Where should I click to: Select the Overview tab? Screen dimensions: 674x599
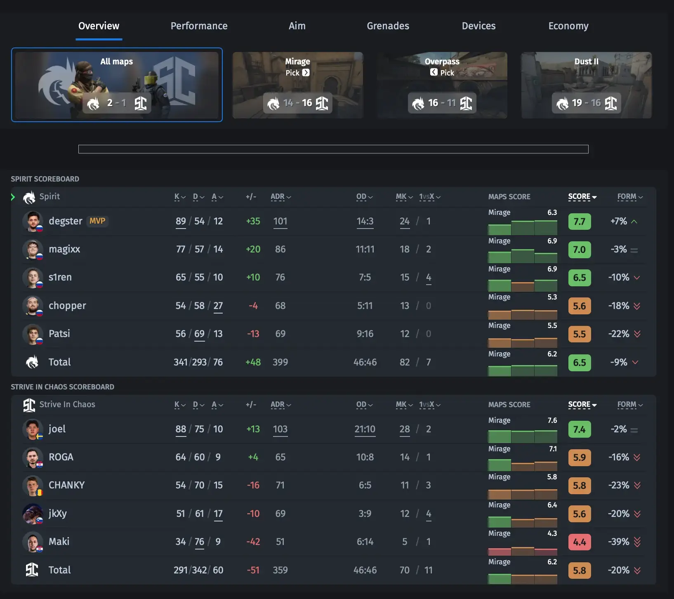(x=99, y=26)
